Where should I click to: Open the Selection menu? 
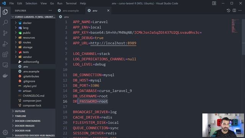31,3
